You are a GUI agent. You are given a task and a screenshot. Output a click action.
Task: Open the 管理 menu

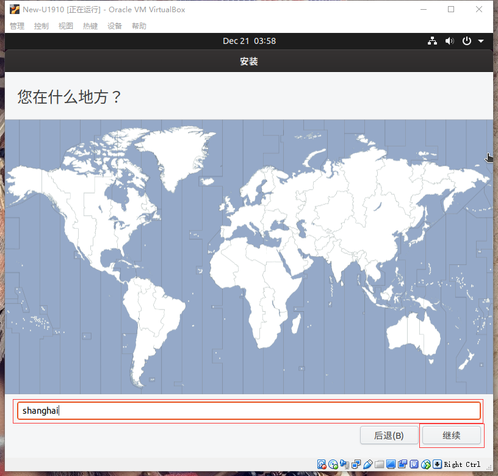click(x=17, y=26)
